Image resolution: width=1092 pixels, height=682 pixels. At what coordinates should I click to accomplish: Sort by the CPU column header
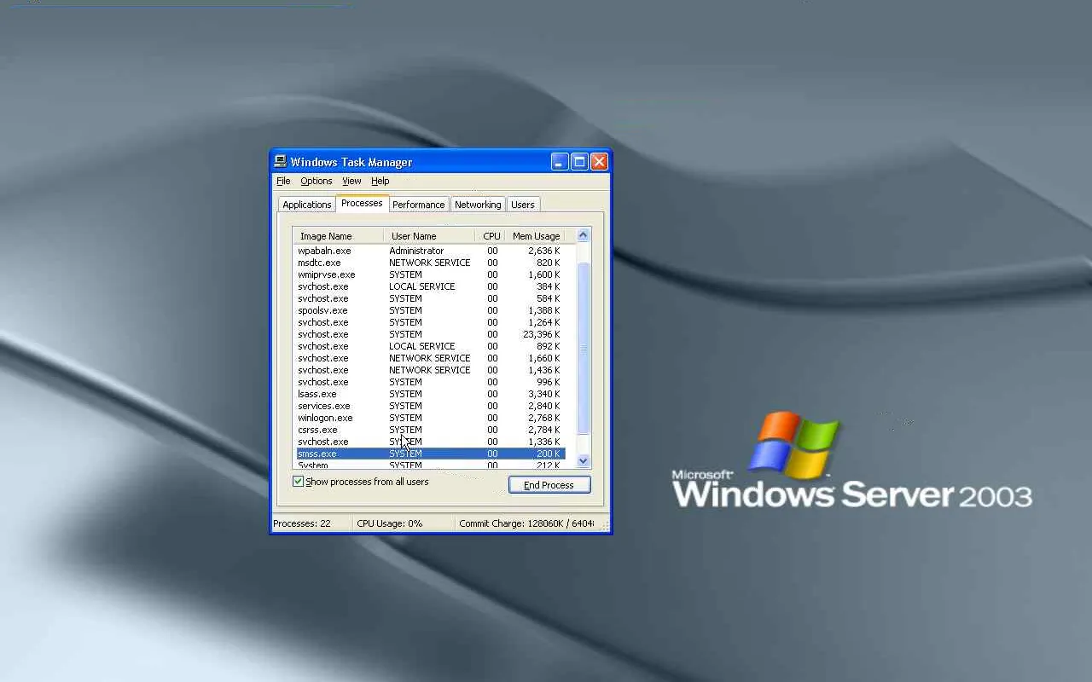pyautogui.click(x=491, y=236)
